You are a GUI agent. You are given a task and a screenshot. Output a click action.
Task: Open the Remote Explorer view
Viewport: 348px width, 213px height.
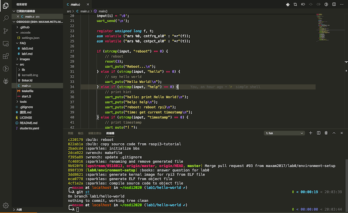[x=6, y=44]
